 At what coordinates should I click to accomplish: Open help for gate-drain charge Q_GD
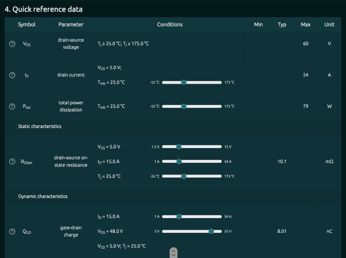pyautogui.click(x=12, y=231)
